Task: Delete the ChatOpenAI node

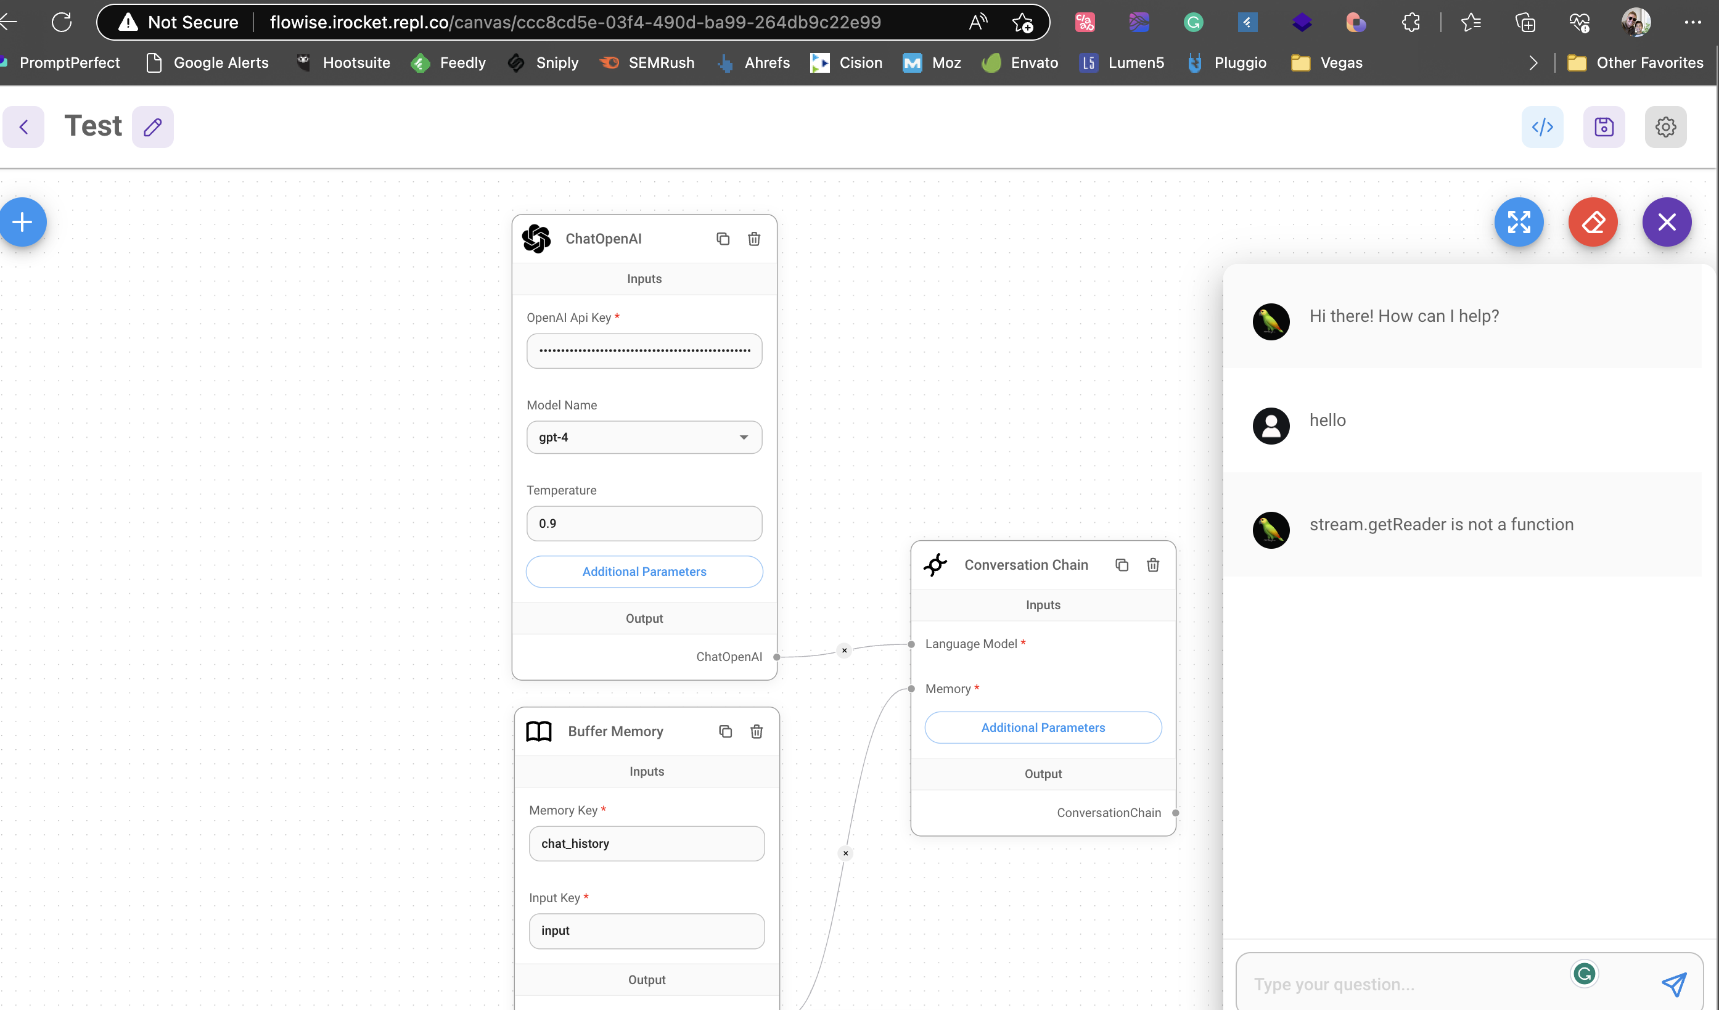Action: (754, 239)
